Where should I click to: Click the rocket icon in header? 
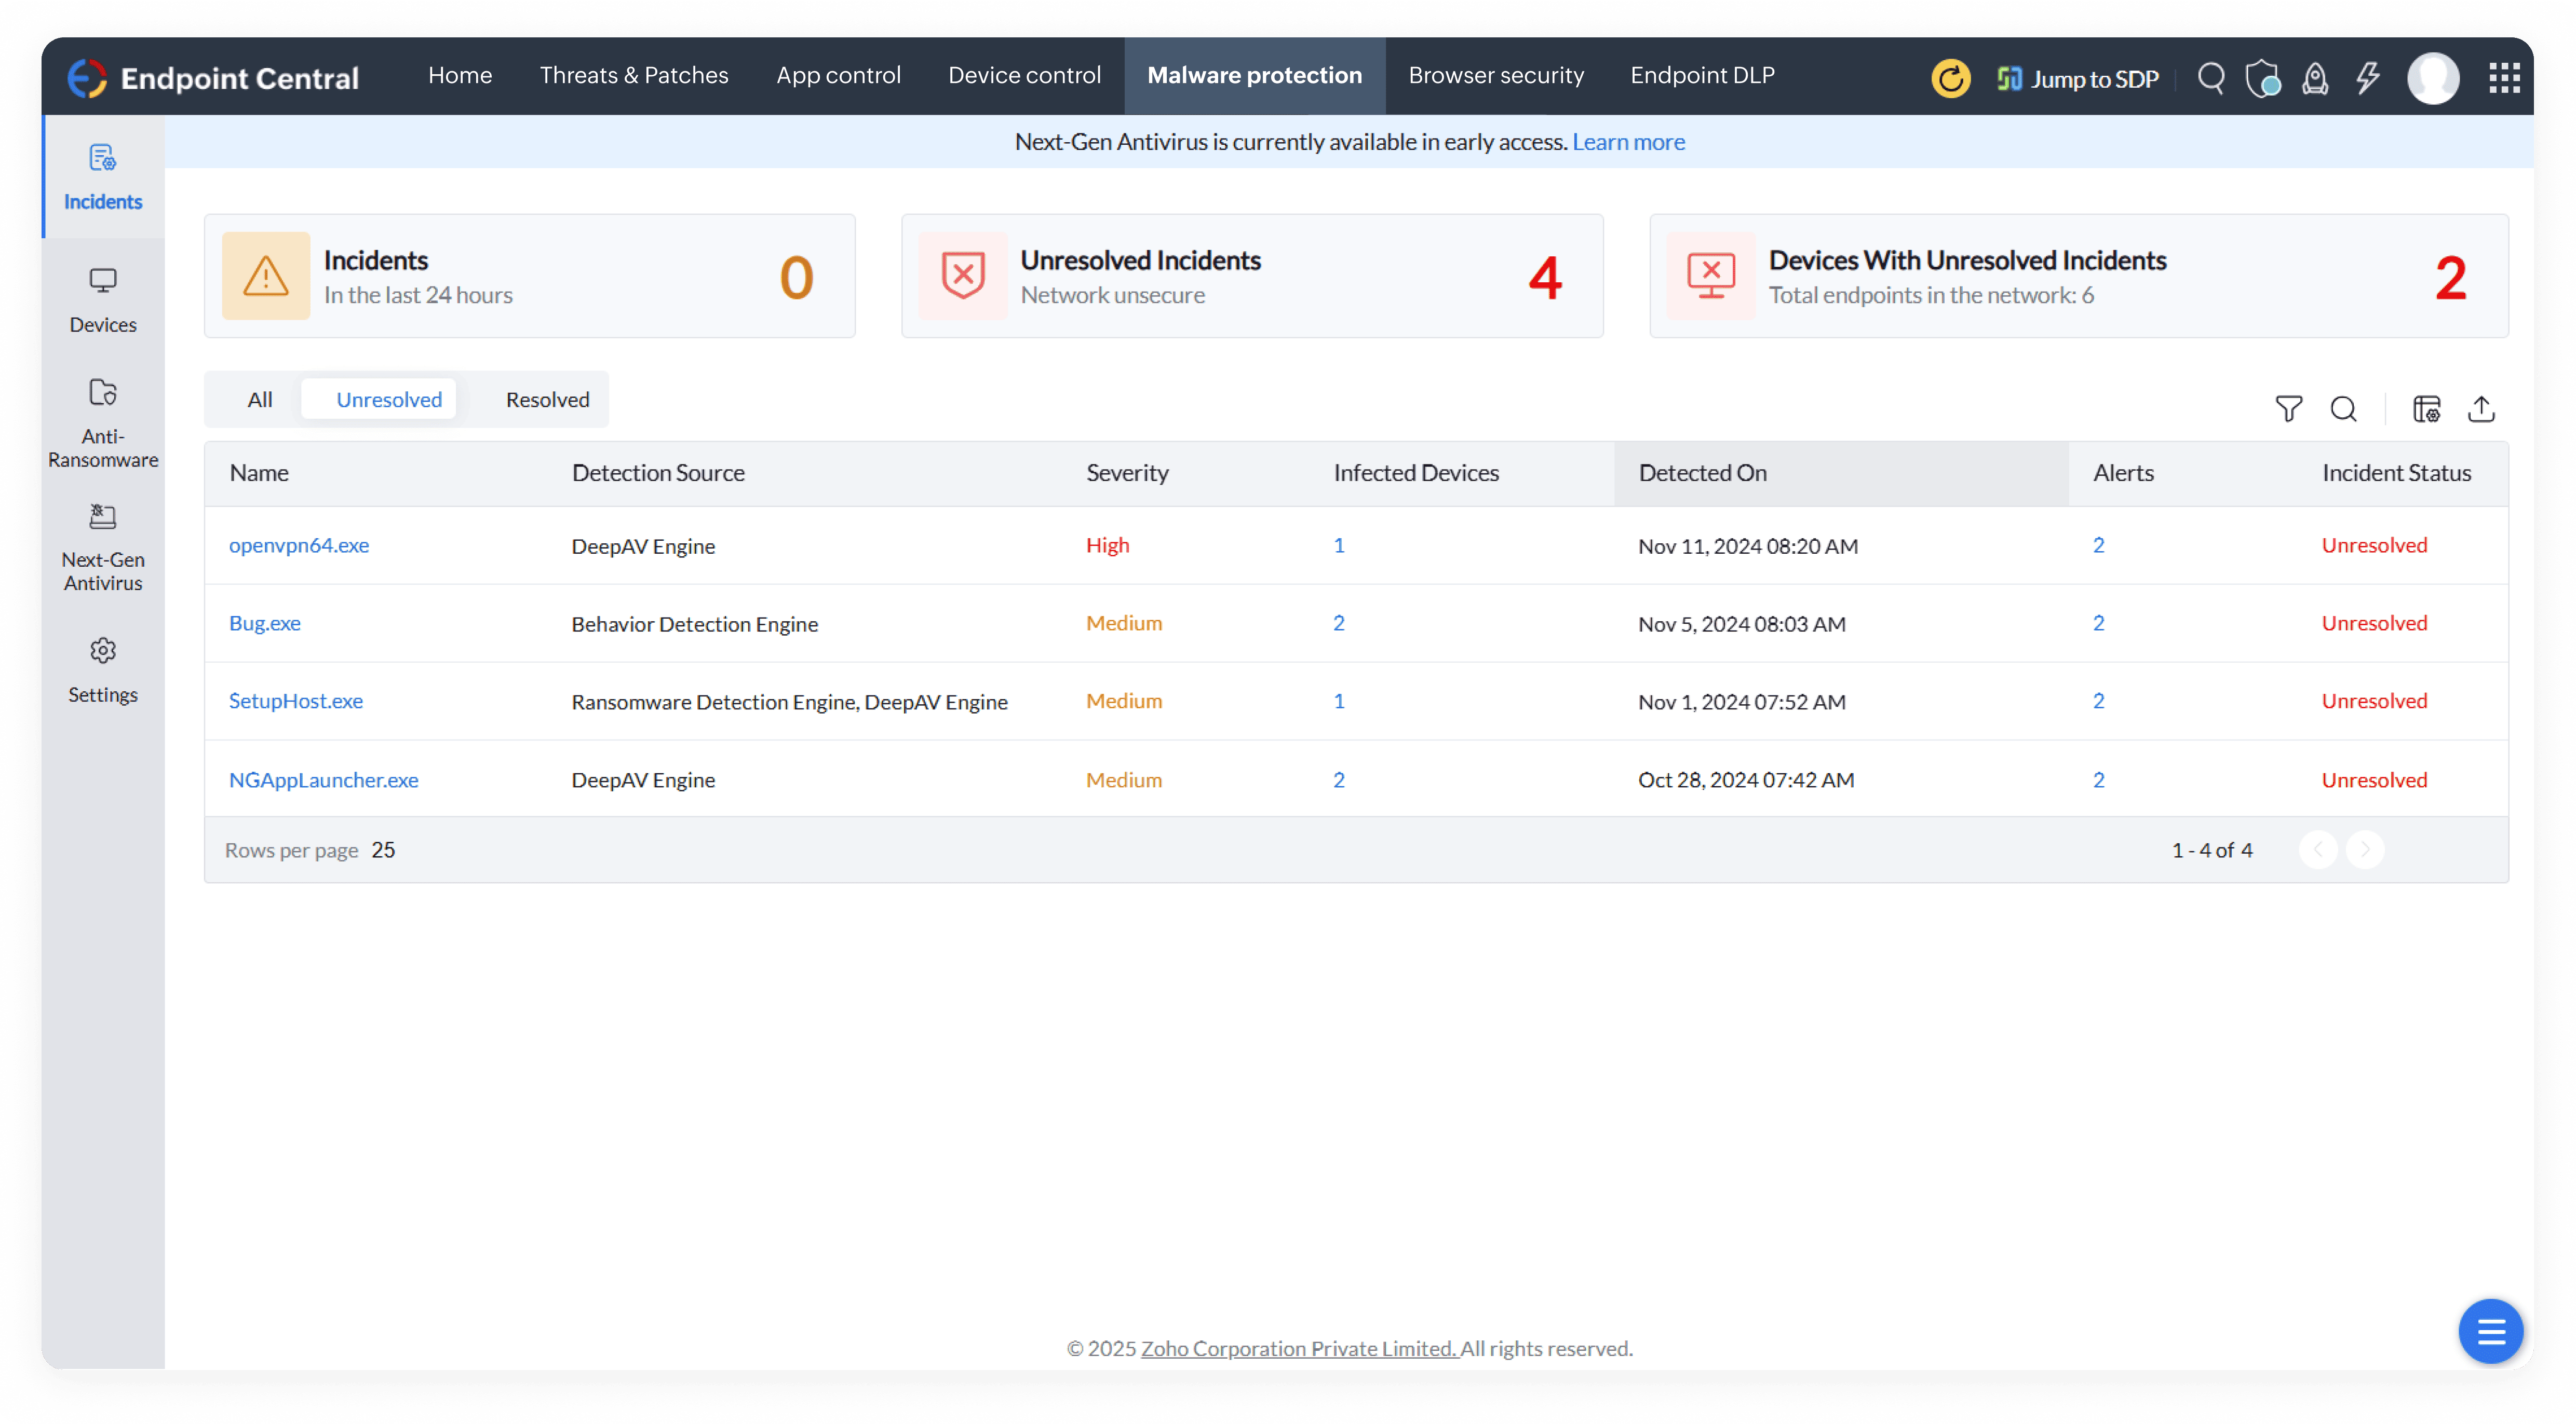(2315, 78)
